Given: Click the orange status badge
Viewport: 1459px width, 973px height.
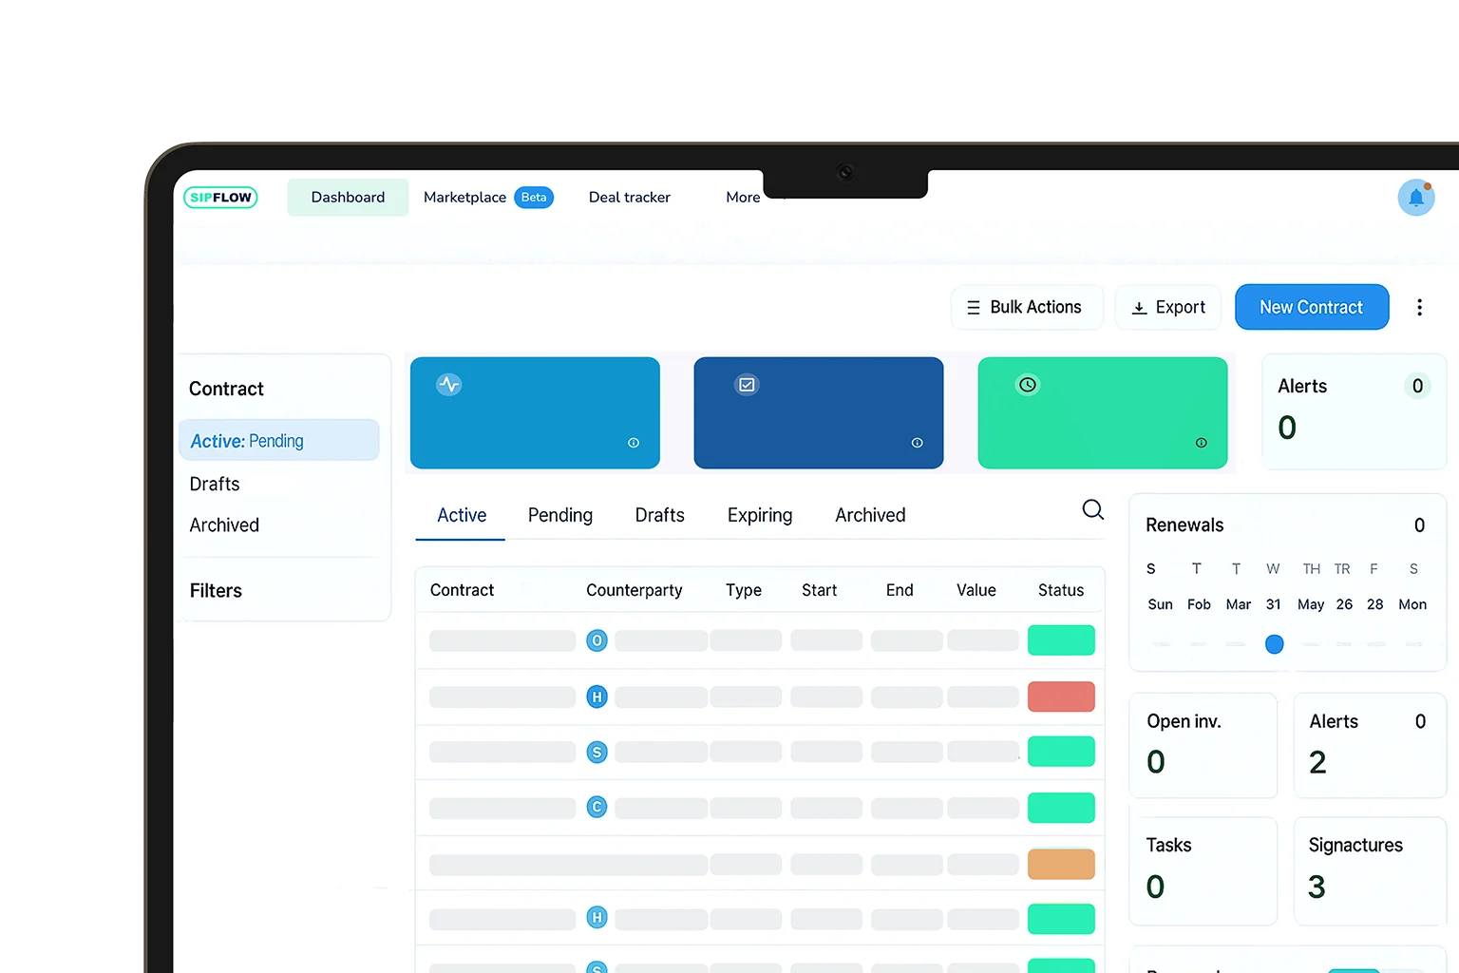Looking at the screenshot, I should (1061, 864).
